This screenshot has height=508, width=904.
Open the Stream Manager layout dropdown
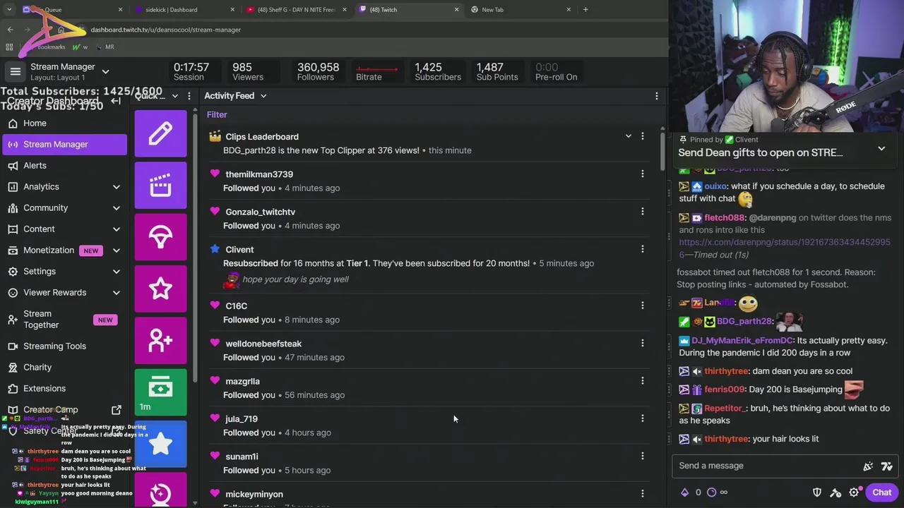105,71
